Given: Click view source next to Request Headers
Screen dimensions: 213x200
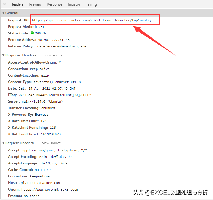Looking at the screenshot, I should coord(51,143).
